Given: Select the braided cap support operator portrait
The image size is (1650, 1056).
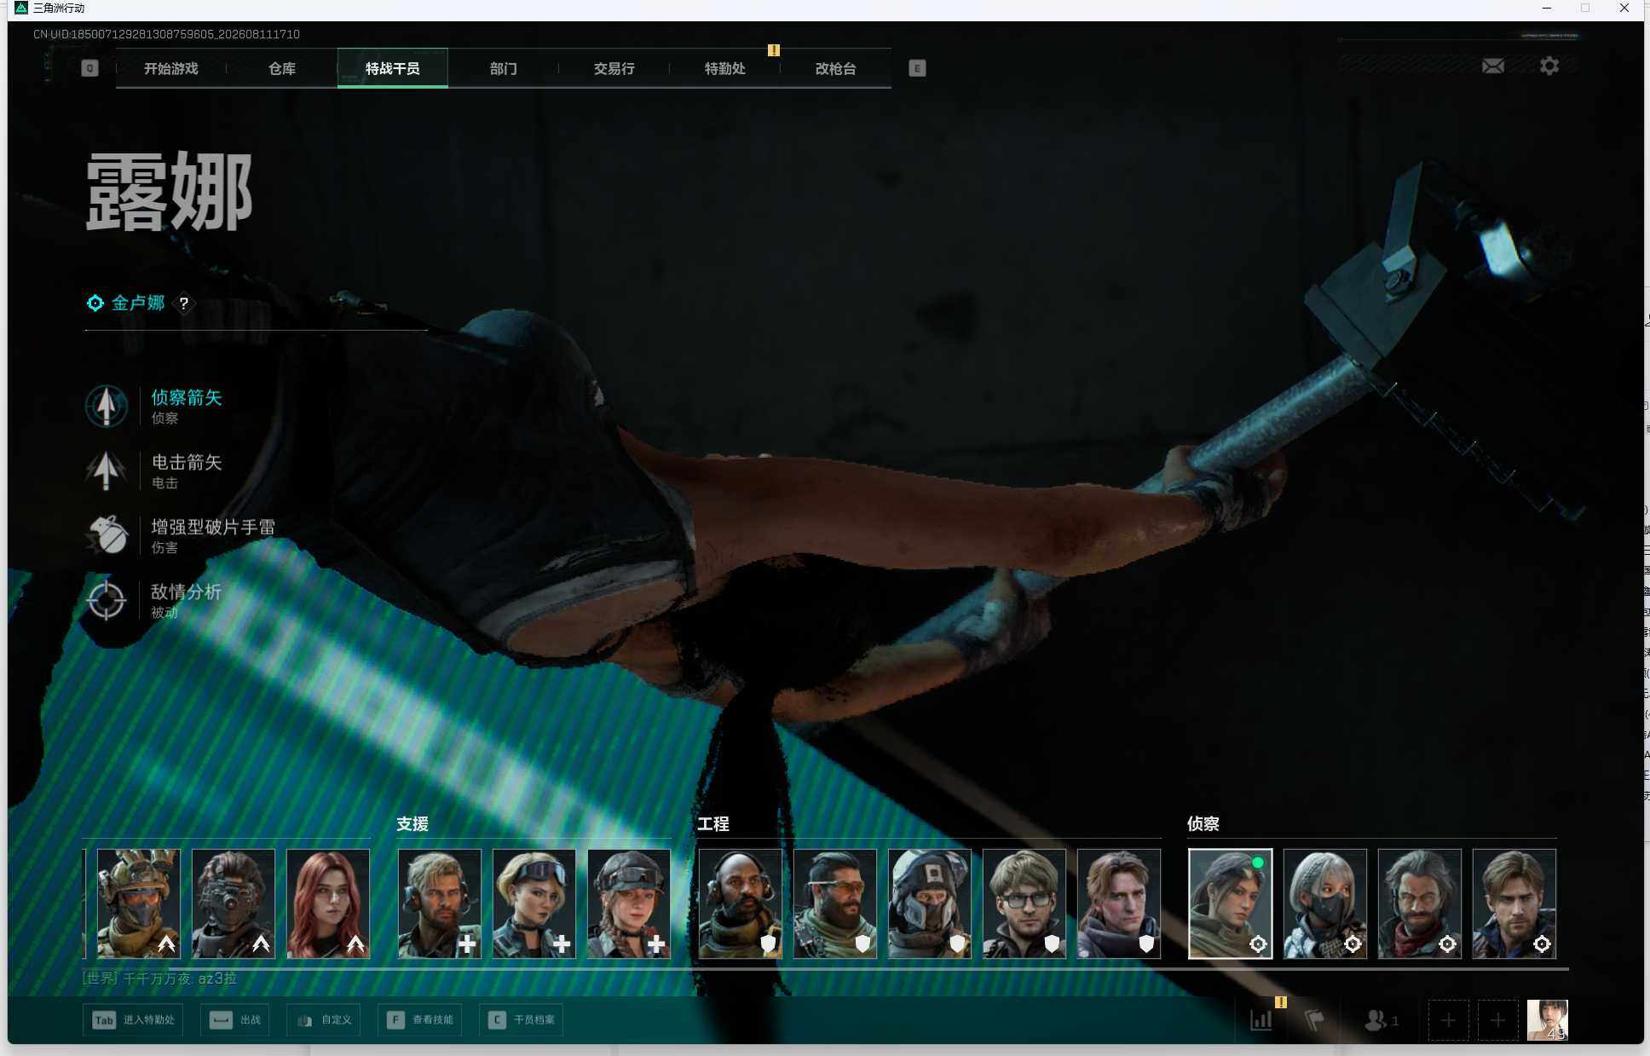Looking at the screenshot, I should pyautogui.click(x=629, y=903).
